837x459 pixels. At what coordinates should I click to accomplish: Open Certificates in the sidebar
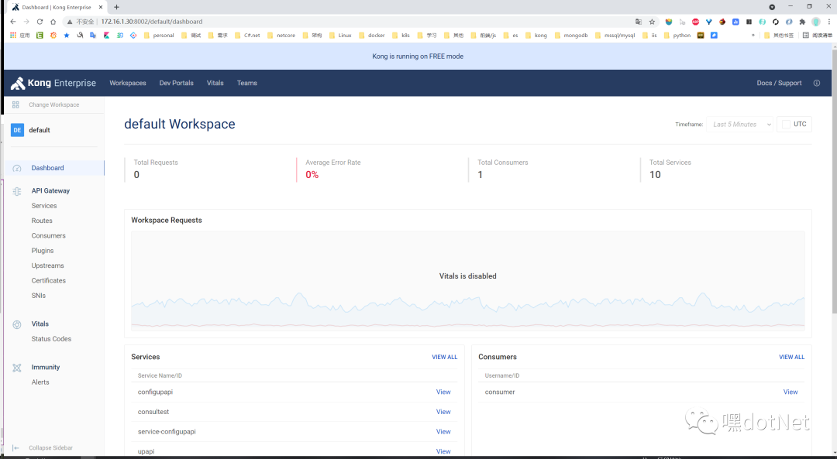point(49,280)
